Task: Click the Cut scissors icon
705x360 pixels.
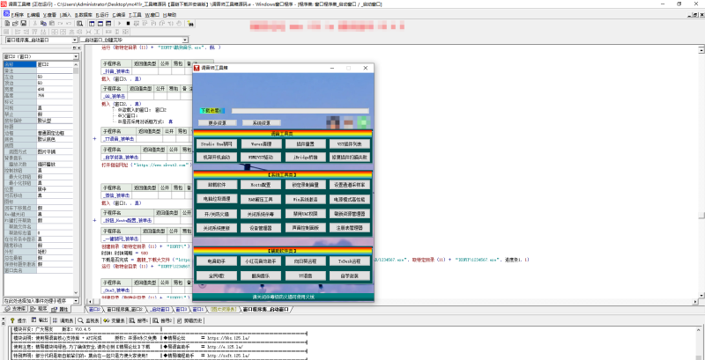Action: pos(34,23)
